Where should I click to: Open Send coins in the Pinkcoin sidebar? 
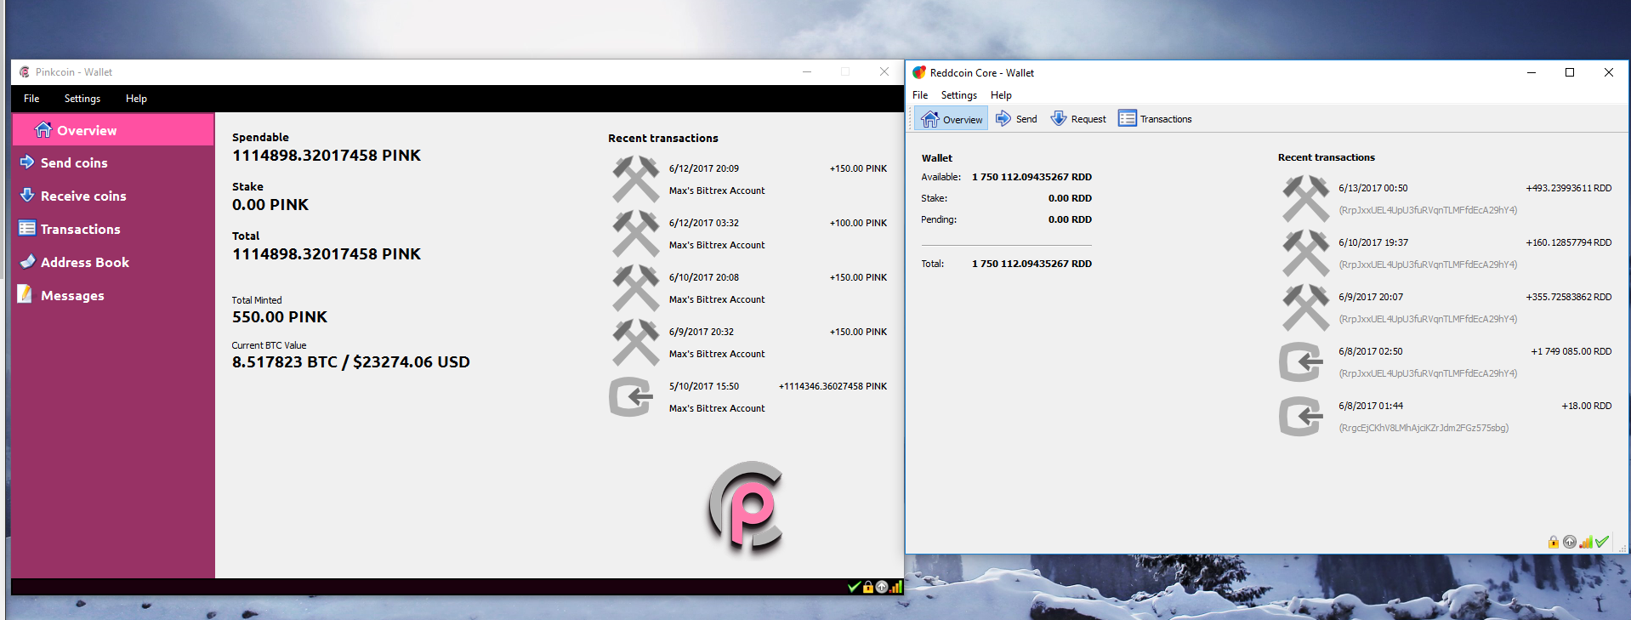(x=113, y=162)
